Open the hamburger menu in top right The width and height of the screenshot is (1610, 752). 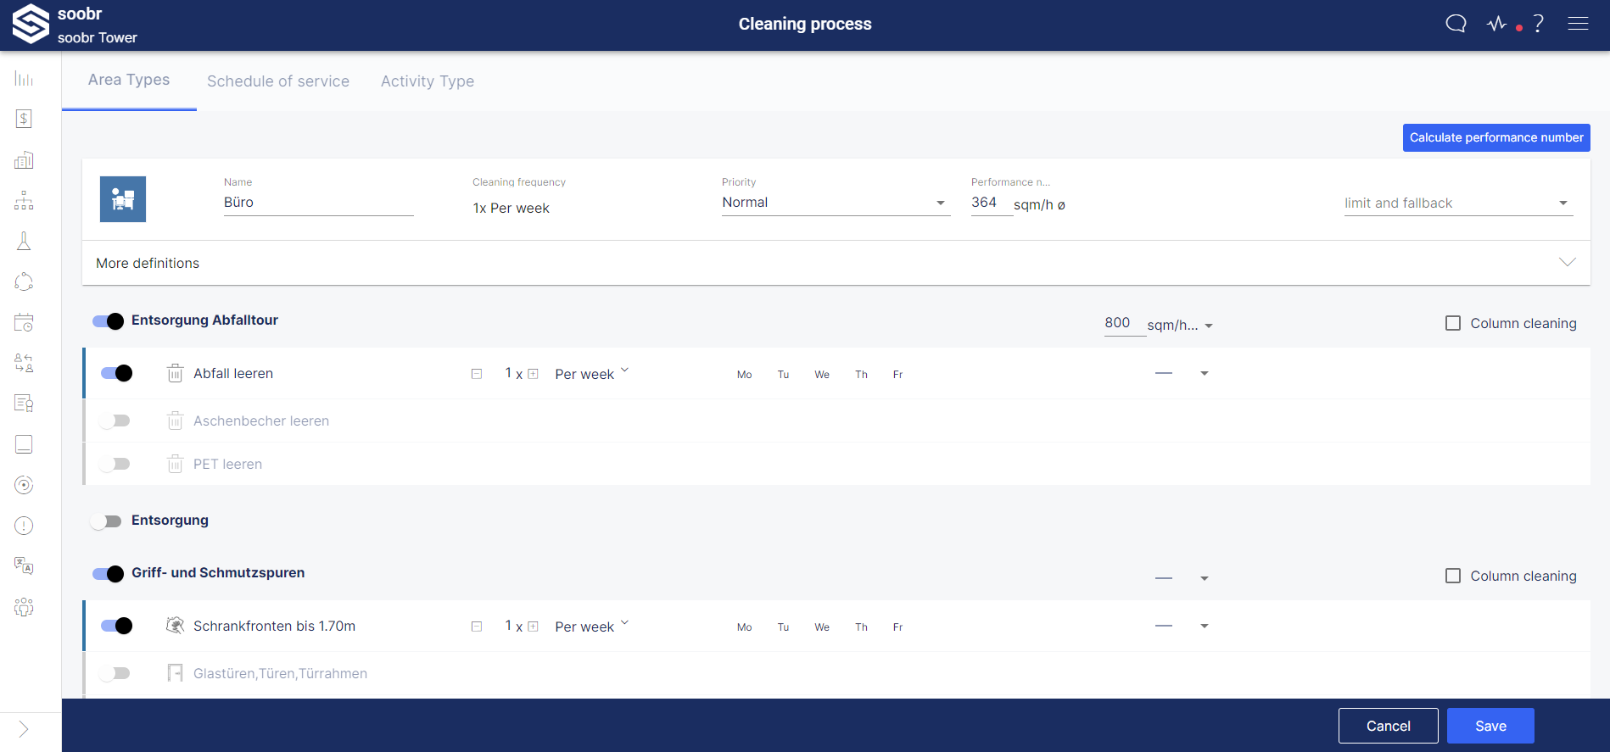pos(1578,24)
